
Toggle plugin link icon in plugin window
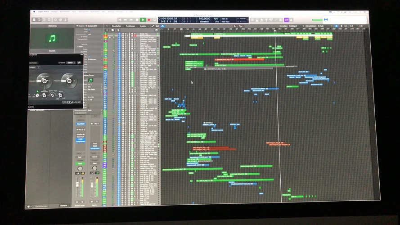pos(79,63)
